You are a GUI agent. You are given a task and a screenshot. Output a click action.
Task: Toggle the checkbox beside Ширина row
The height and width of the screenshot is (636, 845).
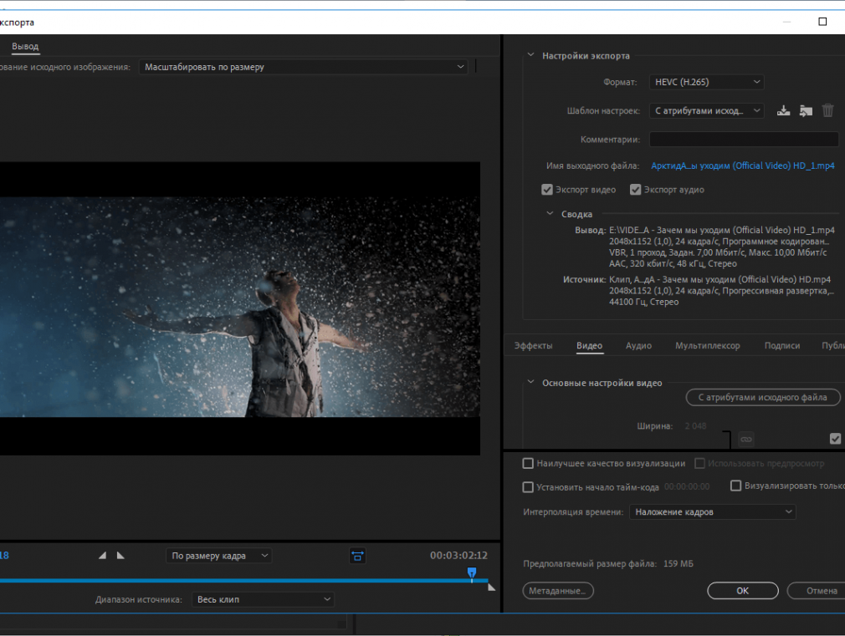[x=835, y=439]
